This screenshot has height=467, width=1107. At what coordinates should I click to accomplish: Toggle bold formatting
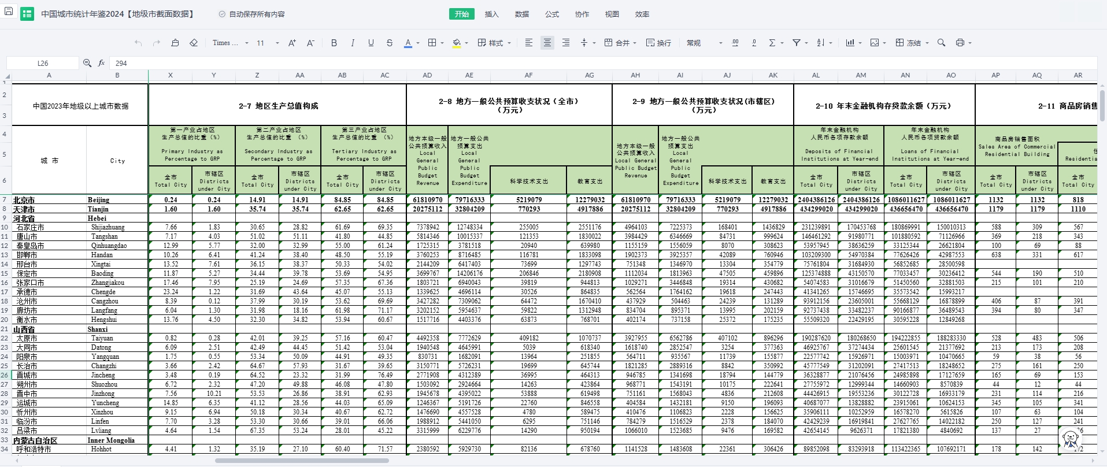pos(334,43)
